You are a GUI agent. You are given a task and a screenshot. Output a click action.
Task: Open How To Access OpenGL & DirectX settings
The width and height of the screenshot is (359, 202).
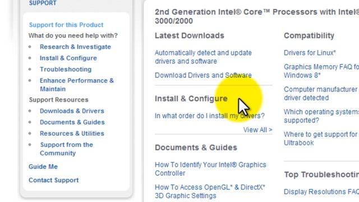[210, 191]
